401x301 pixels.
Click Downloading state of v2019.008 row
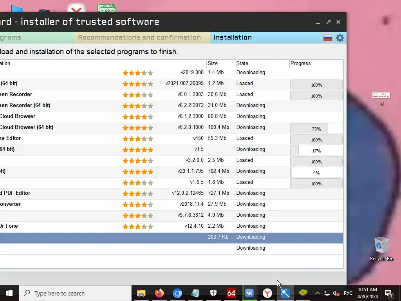pyautogui.click(x=251, y=73)
